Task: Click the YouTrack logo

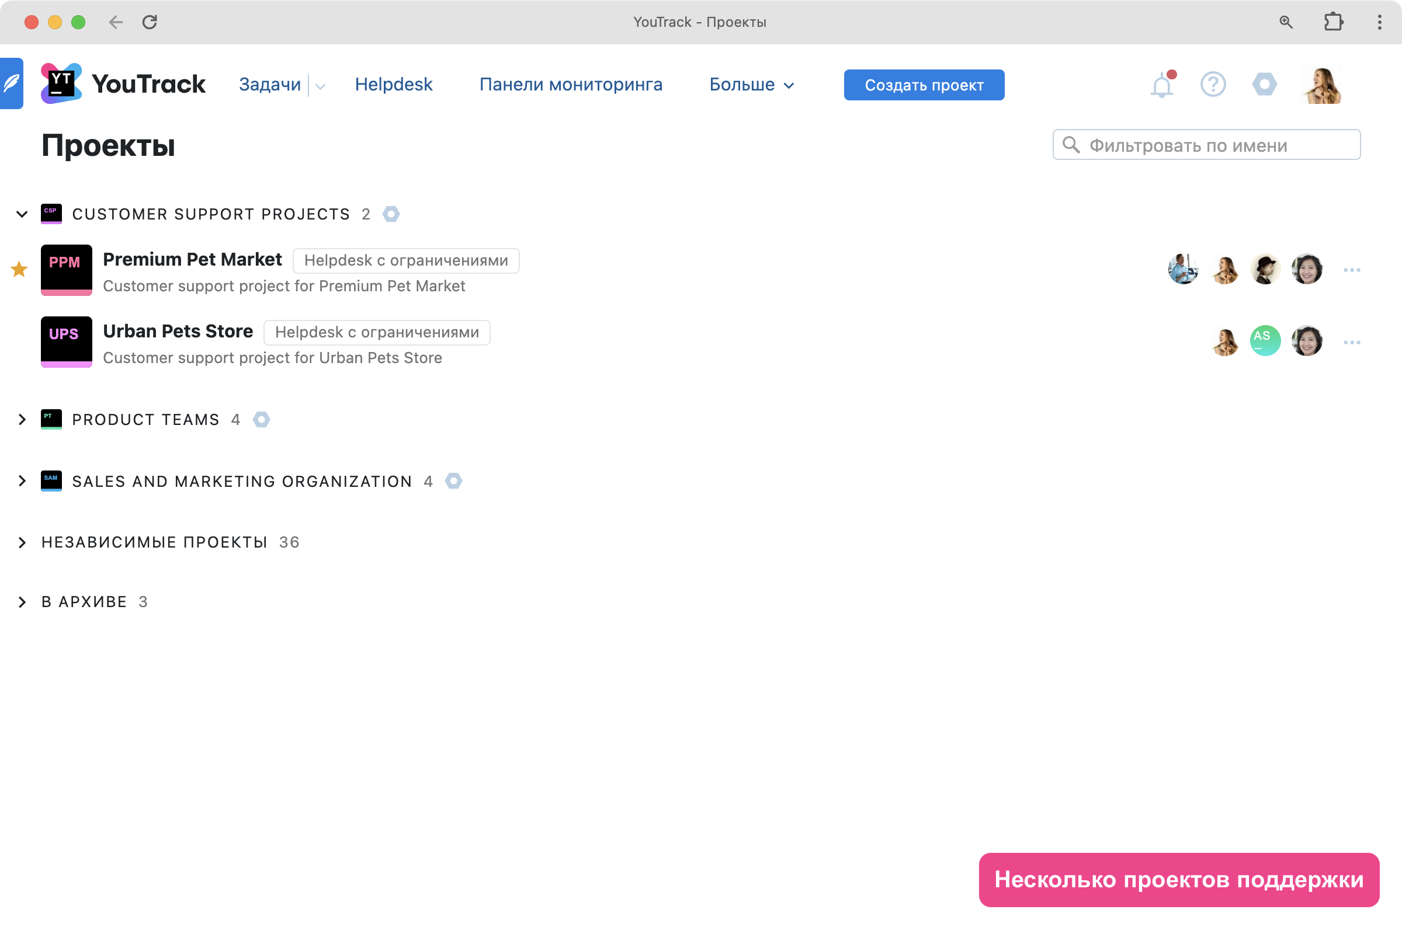Action: (123, 84)
